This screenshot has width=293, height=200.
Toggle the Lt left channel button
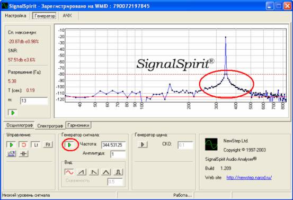pyautogui.click(x=36, y=145)
